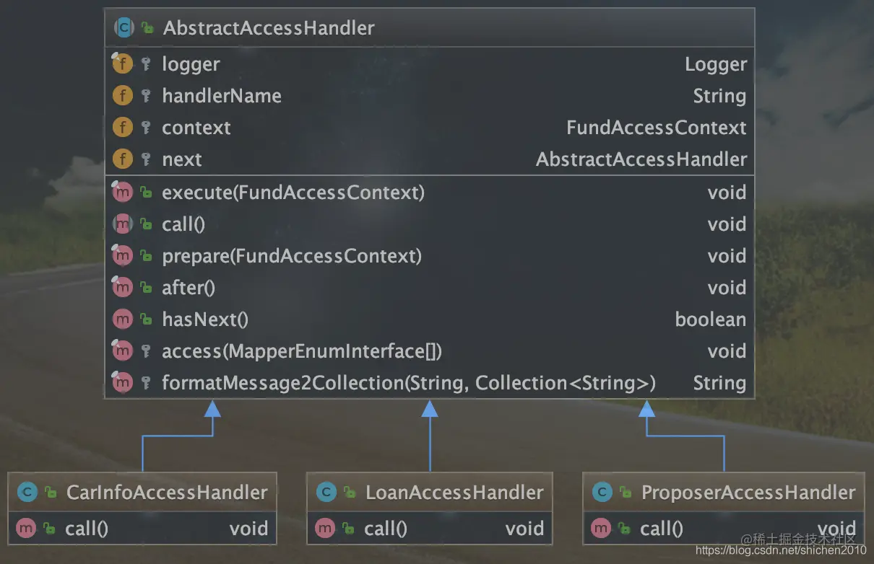This screenshot has height=564, width=874.
Task: Click the LoanAccessHandler class icon
Action: point(326,493)
